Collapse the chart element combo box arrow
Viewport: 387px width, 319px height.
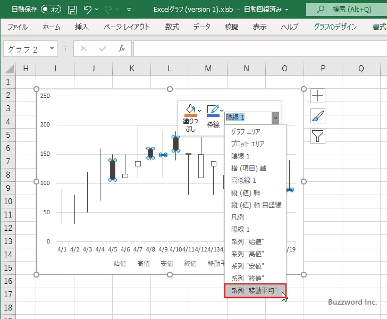tap(275, 118)
